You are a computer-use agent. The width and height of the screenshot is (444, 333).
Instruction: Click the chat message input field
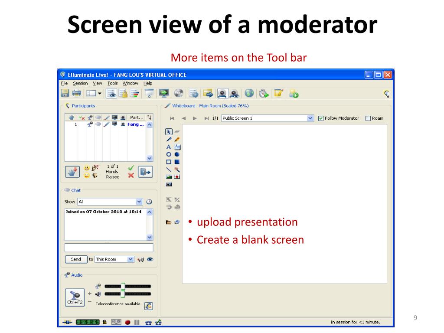(109, 248)
